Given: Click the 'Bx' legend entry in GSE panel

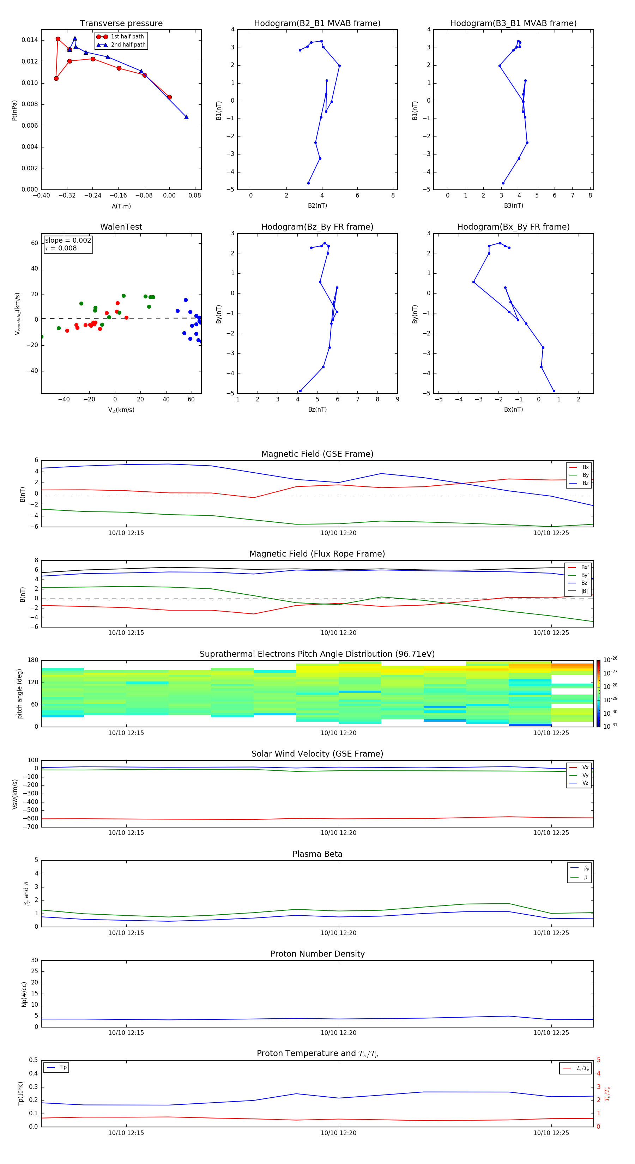Looking at the screenshot, I should click(x=579, y=467).
